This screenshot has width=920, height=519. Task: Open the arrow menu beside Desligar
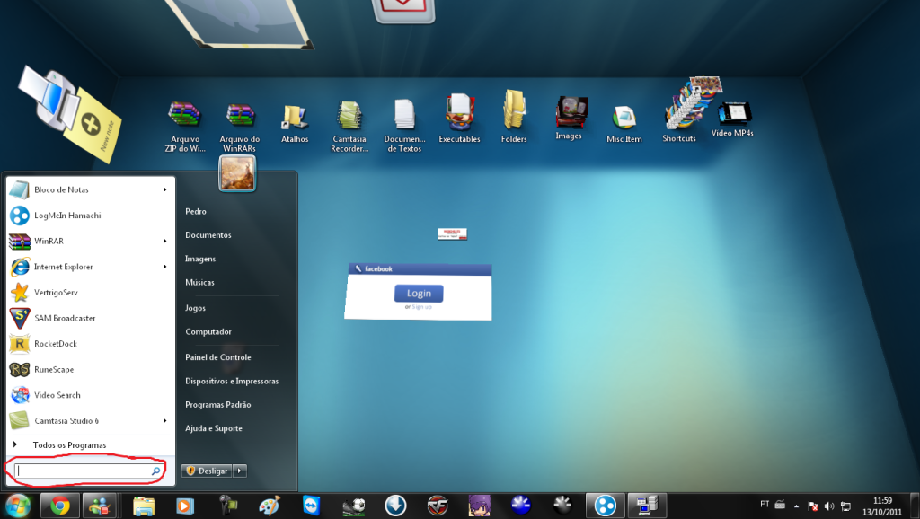click(x=239, y=471)
